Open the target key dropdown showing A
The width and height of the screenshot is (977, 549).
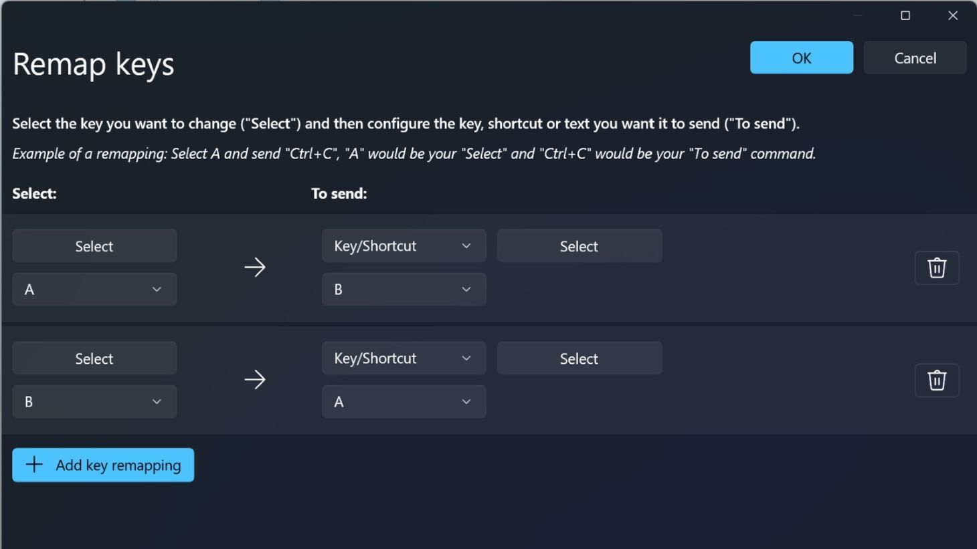click(404, 401)
